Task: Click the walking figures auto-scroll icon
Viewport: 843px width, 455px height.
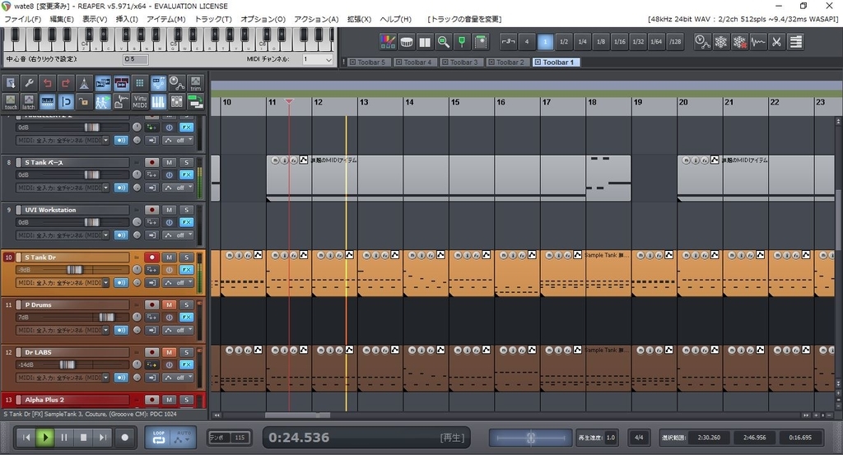Action: coord(102,101)
